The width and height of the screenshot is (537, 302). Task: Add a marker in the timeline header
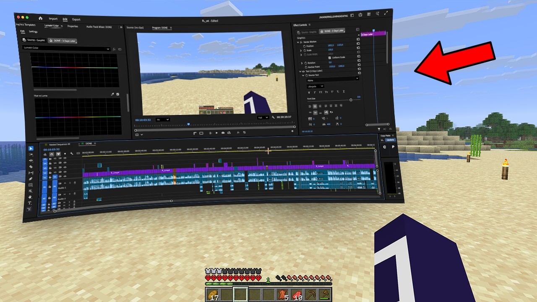(65, 154)
